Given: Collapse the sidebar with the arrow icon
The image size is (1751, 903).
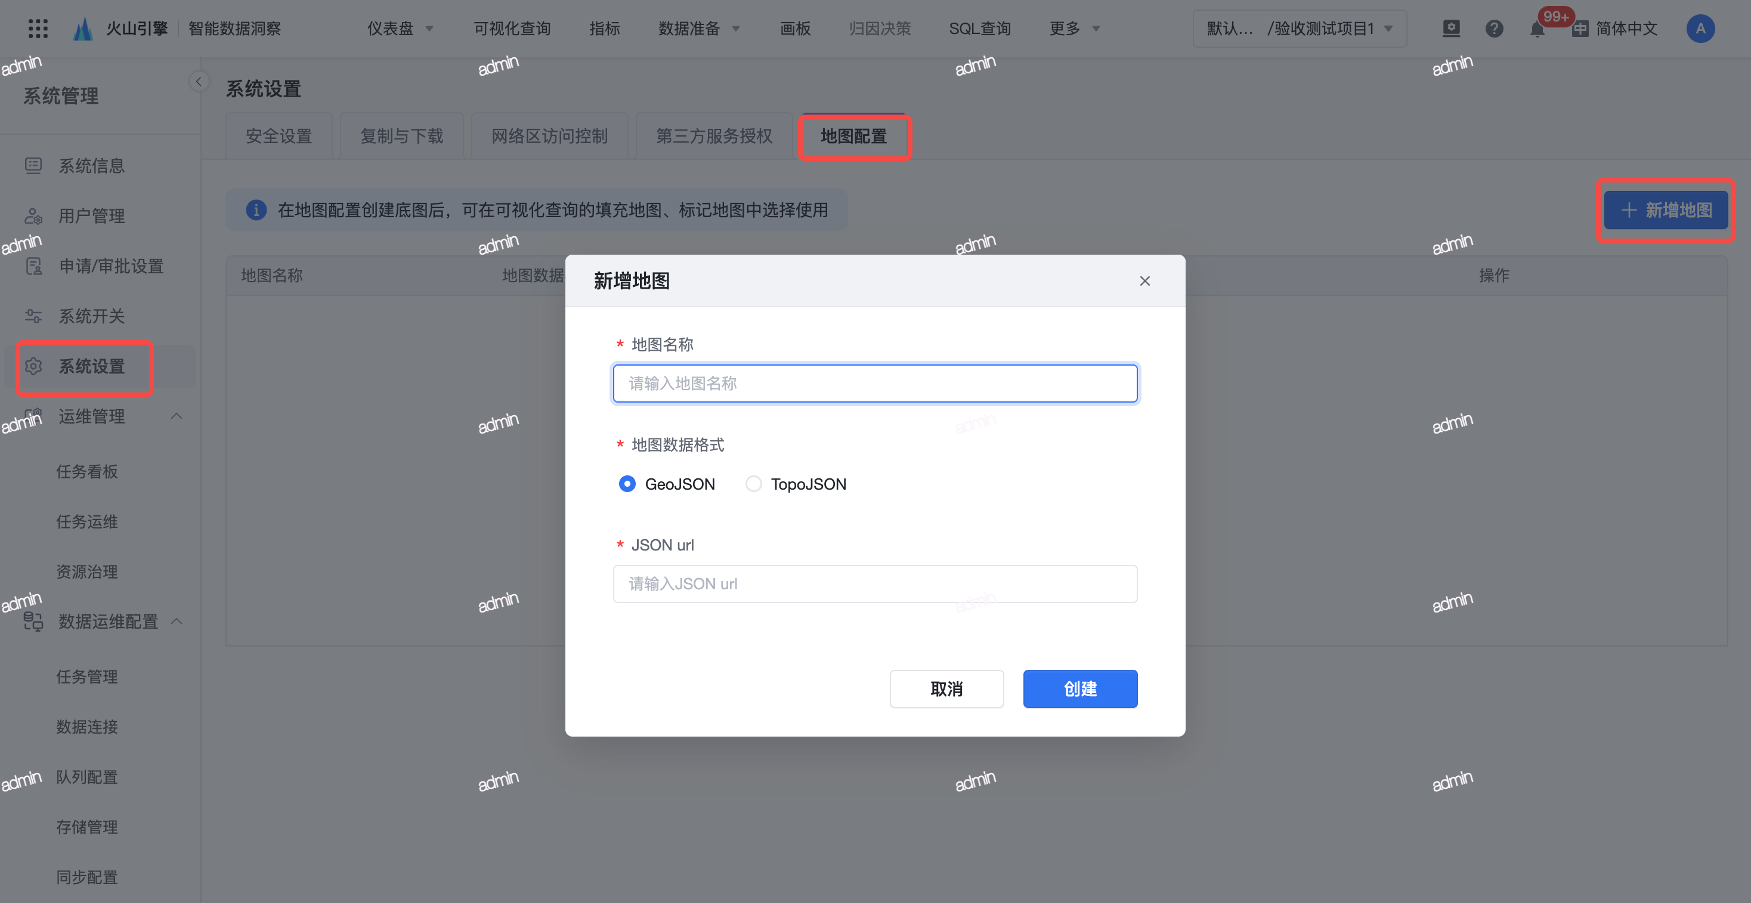Looking at the screenshot, I should [199, 82].
